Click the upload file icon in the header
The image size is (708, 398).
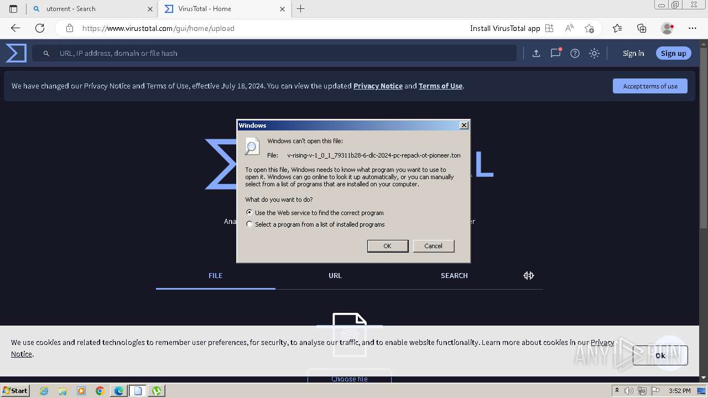pos(536,53)
